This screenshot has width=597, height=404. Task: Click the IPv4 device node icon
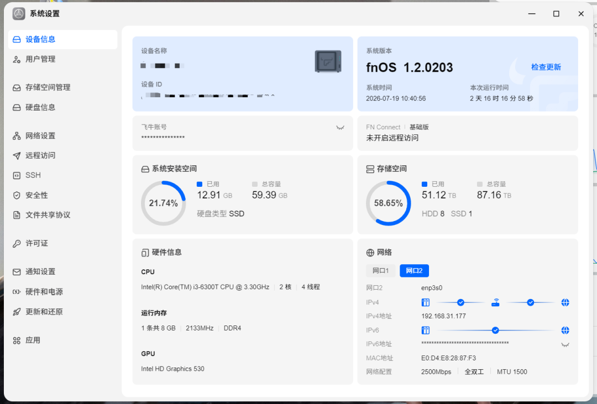426,303
